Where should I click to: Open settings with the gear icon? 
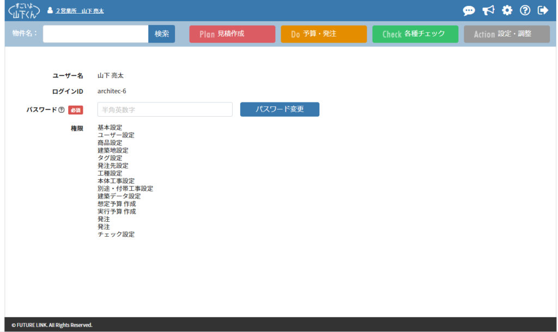(507, 10)
